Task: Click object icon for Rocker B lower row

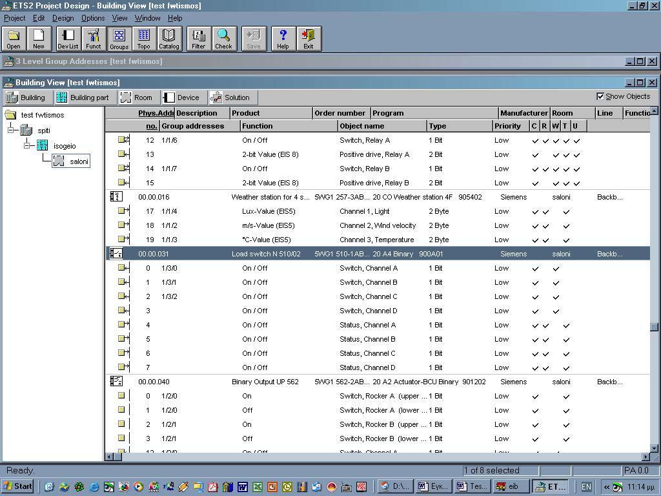Action: [x=121, y=439]
